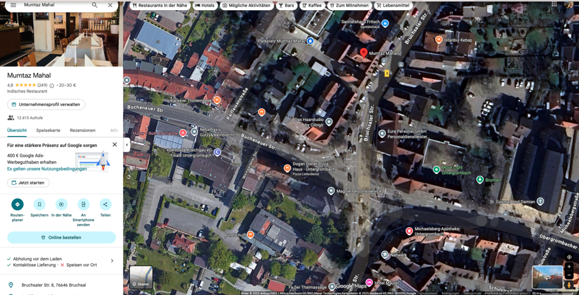Zoom in on the map
This screenshot has width=579, height=295.
(x=569, y=267)
